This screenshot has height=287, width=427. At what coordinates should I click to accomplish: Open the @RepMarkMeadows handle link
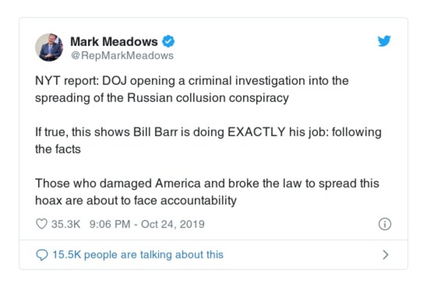pos(122,55)
